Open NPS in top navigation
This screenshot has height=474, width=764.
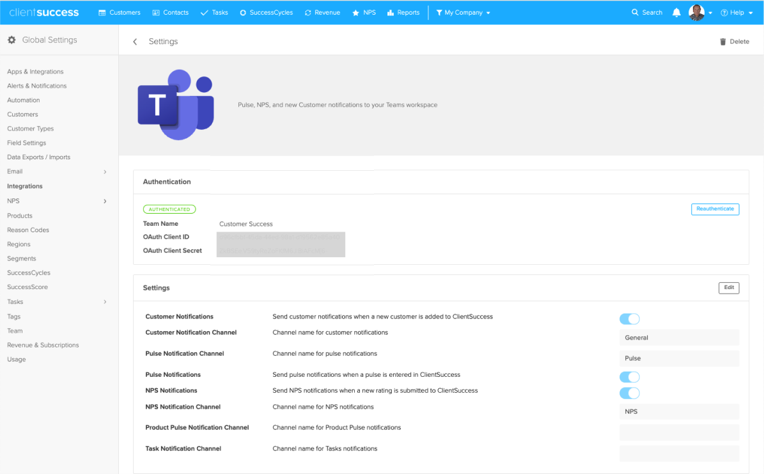pos(364,13)
